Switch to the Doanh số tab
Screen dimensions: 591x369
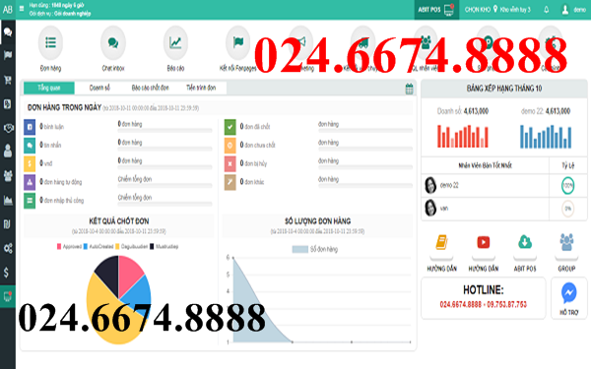point(99,88)
